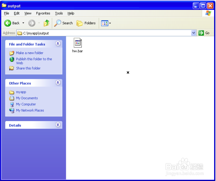Open the Favorites menu
Viewport: 216px width, 181px height.
pos(43,13)
